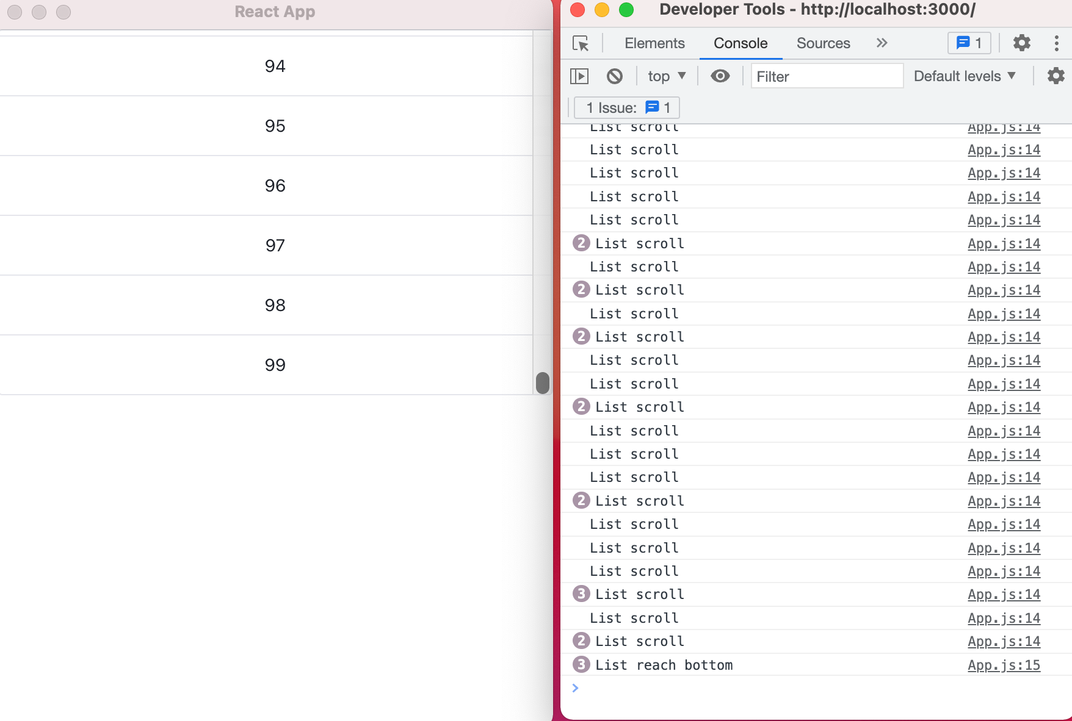This screenshot has width=1072, height=721.
Task: Follow the App.js:15 source link
Action: 1004,665
